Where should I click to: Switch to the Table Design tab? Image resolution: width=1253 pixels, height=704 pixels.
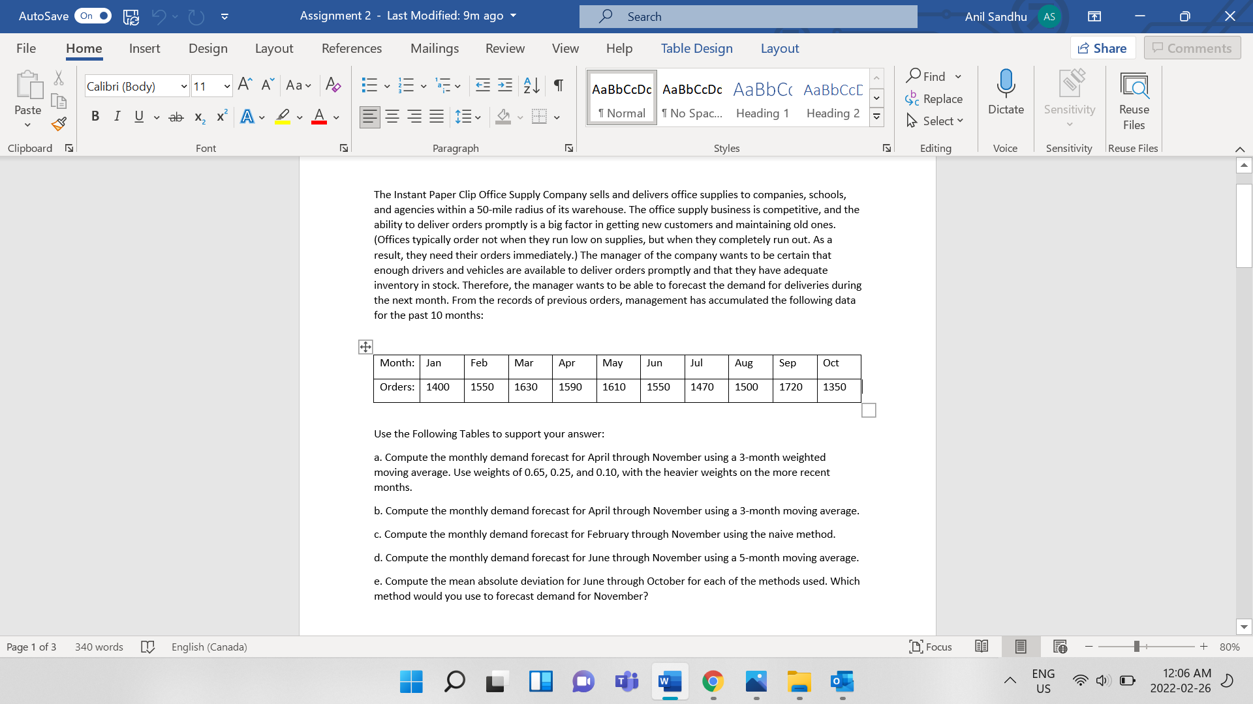click(x=696, y=48)
